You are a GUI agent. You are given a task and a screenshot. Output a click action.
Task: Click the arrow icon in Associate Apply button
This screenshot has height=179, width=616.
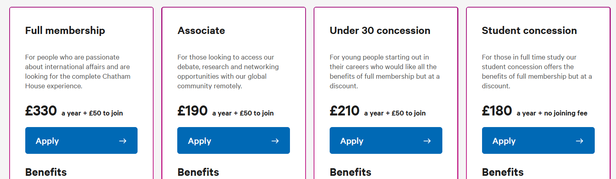click(275, 141)
